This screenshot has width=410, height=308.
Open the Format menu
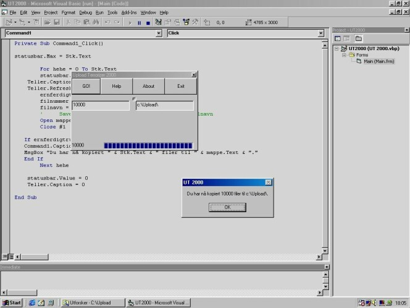[x=69, y=12]
